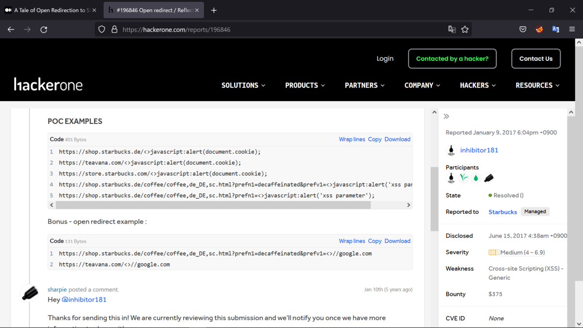
Task: Switch to 'A Tale of Open Redirection' tab
Action: pyautogui.click(x=51, y=10)
